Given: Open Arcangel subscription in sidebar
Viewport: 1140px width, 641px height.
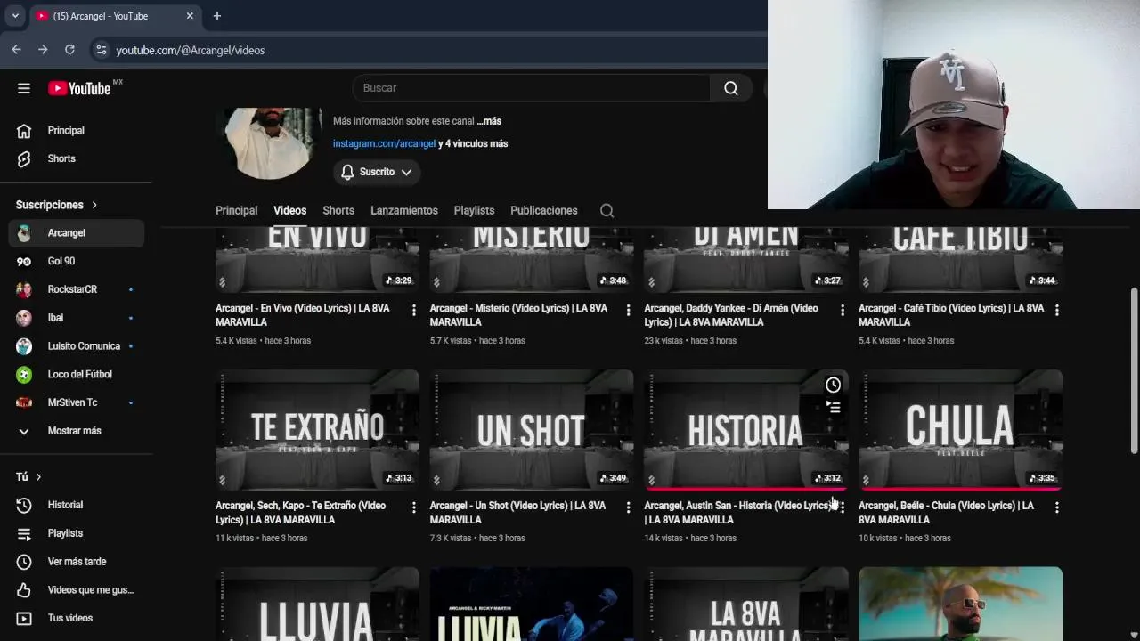Looking at the screenshot, I should (x=77, y=233).
